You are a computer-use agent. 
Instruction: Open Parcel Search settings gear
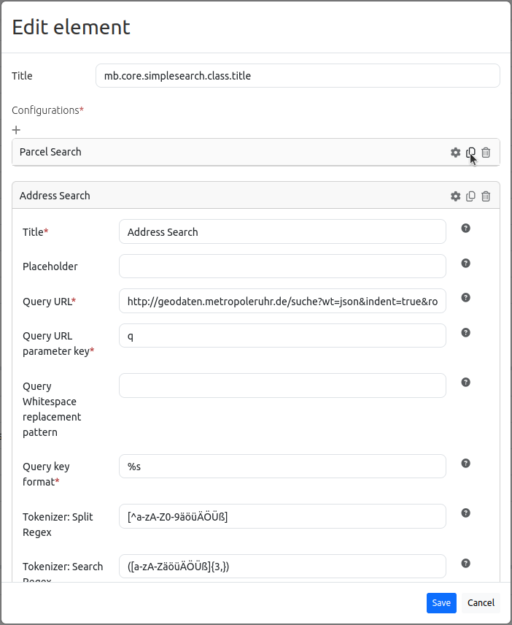(x=456, y=153)
